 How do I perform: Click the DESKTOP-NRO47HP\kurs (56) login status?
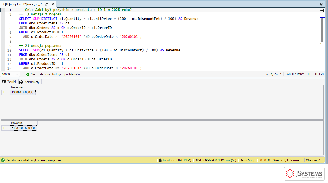click(x=215, y=160)
